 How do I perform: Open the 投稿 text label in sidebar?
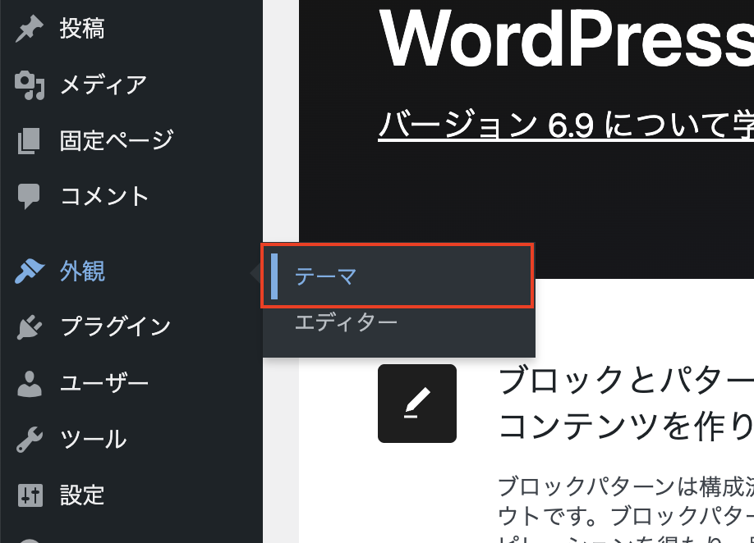82,30
